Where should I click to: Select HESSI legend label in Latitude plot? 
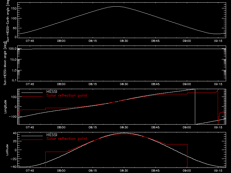click(x=52, y=135)
